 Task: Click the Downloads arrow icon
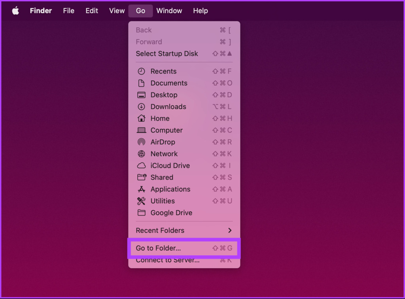[141, 107]
